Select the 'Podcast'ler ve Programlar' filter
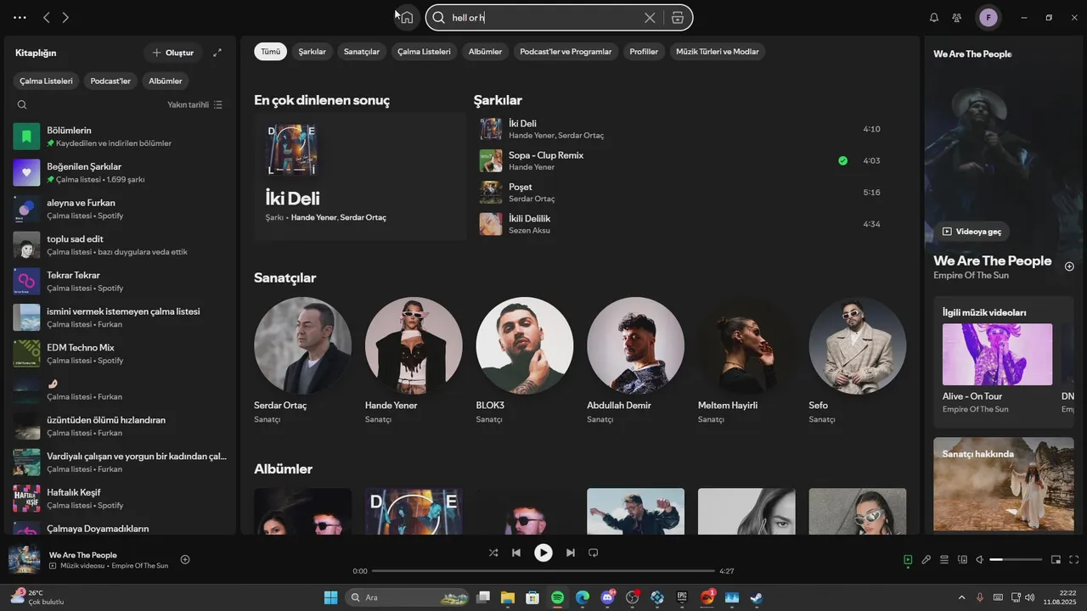 [x=566, y=52]
